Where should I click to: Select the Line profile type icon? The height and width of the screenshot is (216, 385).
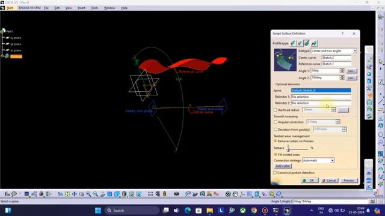(x=300, y=43)
